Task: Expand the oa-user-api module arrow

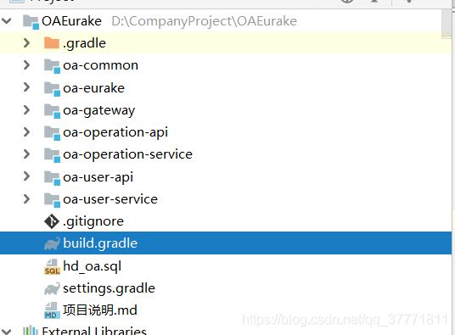Action: (x=26, y=176)
